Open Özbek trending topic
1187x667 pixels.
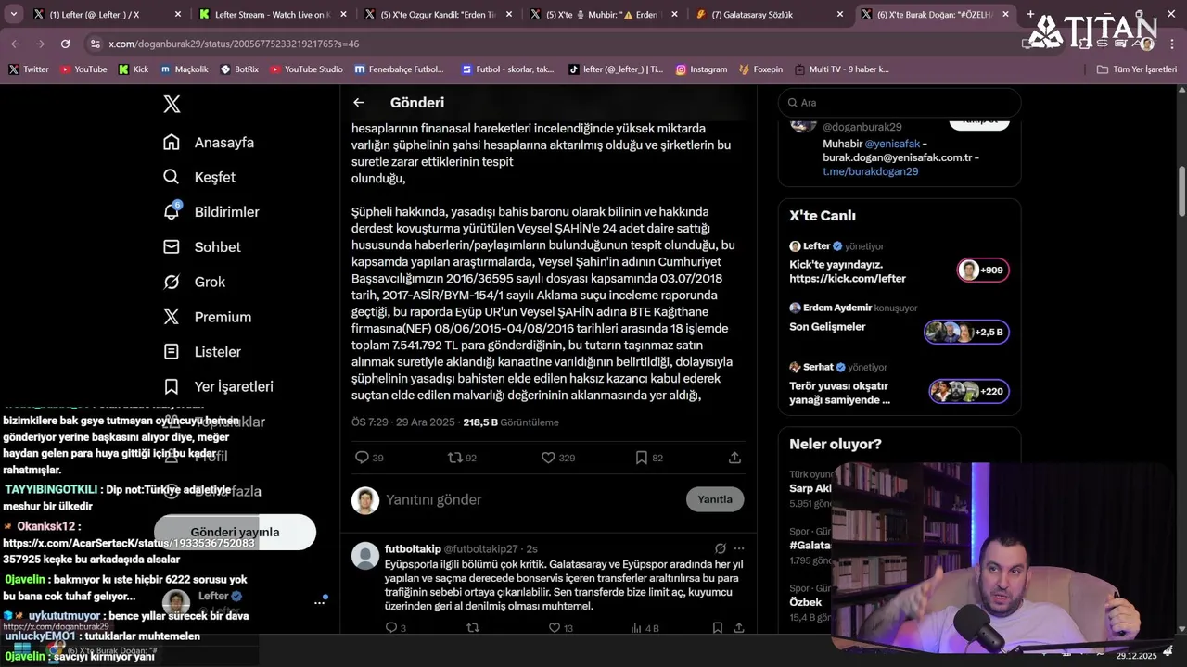tap(806, 602)
